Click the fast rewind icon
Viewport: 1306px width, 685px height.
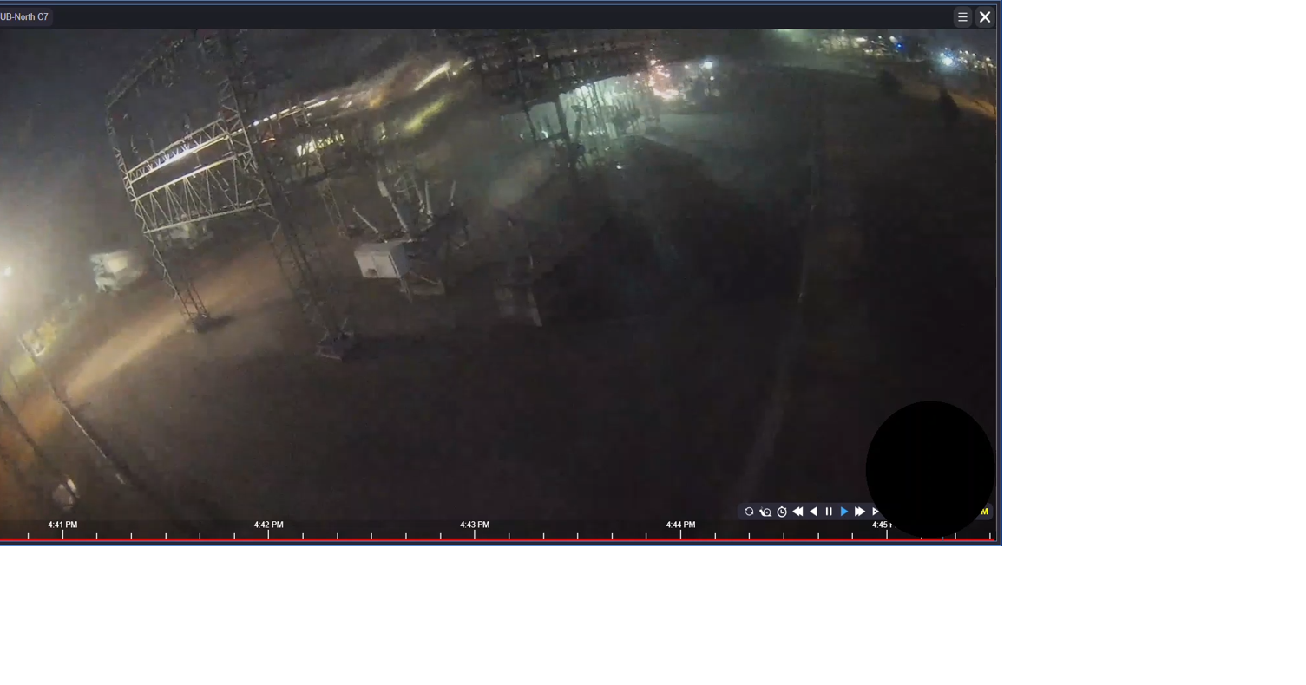tap(797, 511)
